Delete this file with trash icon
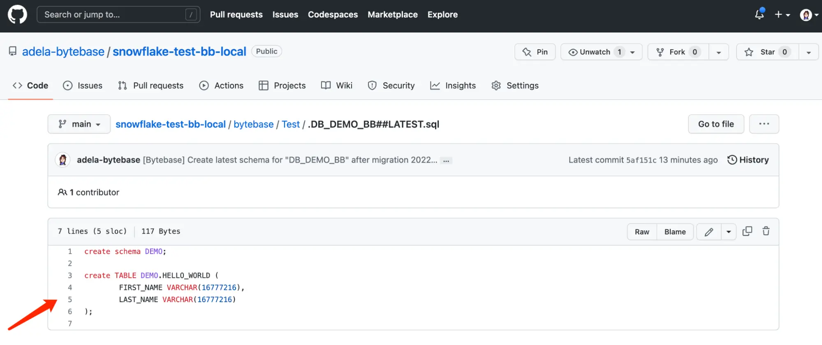Image resolution: width=822 pixels, height=345 pixels. coord(766,231)
